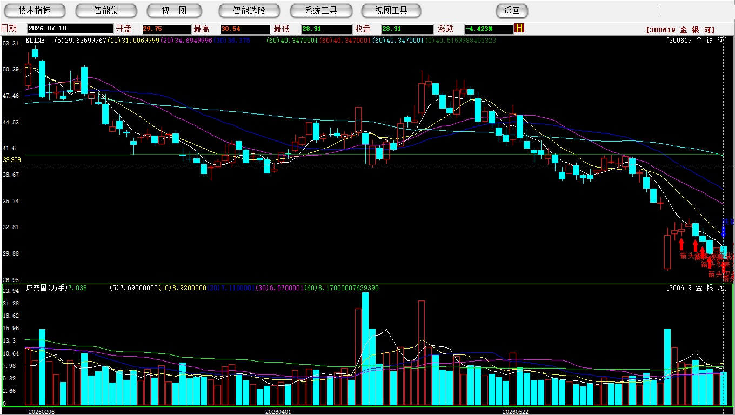Click the 日期 field showing 2026.07.10
Screen dimensions: 735x415
click(69, 29)
